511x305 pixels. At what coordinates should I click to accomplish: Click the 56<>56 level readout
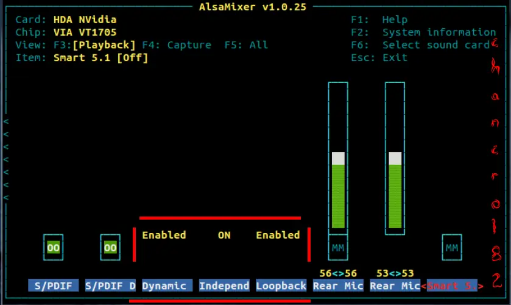pyautogui.click(x=338, y=273)
